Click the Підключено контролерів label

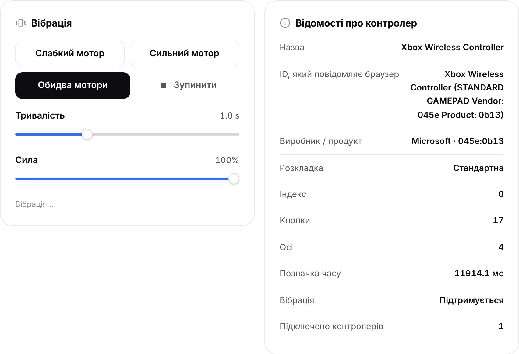click(331, 327)
